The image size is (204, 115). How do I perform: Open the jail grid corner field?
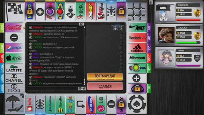(x=137, y=11)
